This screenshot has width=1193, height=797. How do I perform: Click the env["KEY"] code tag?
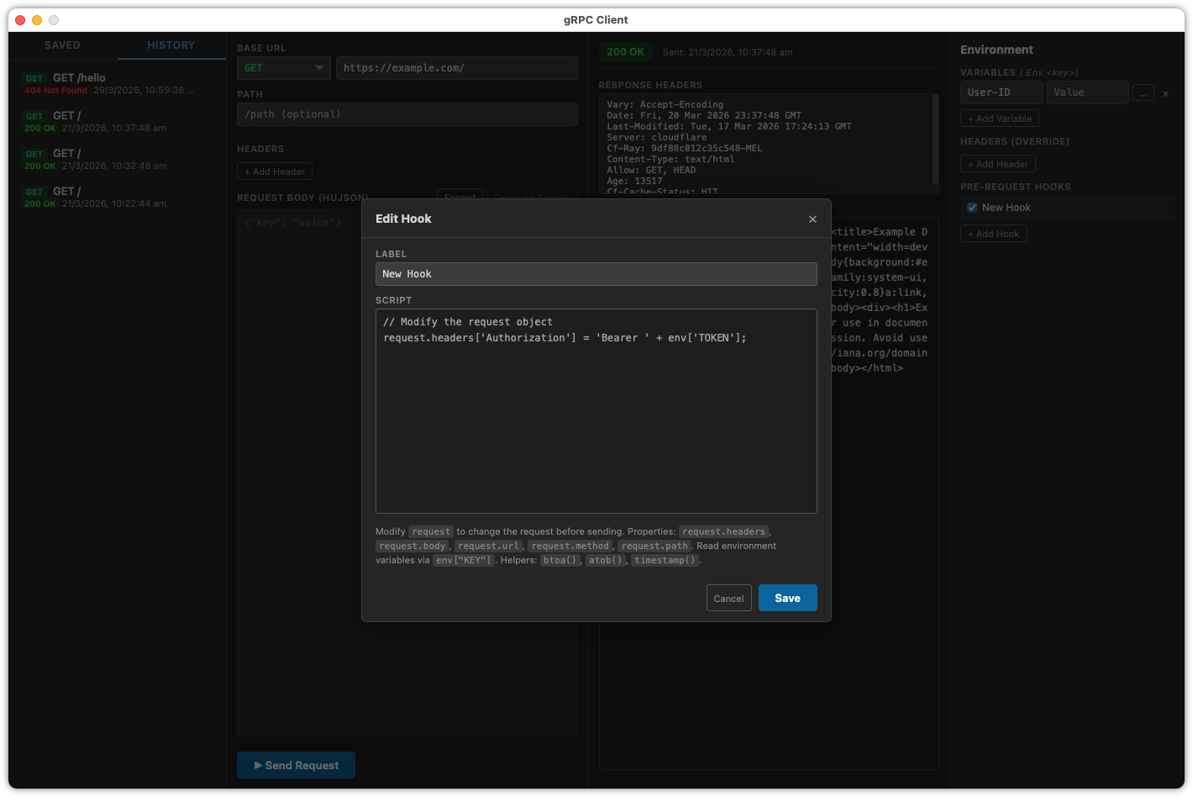(464, 560)
